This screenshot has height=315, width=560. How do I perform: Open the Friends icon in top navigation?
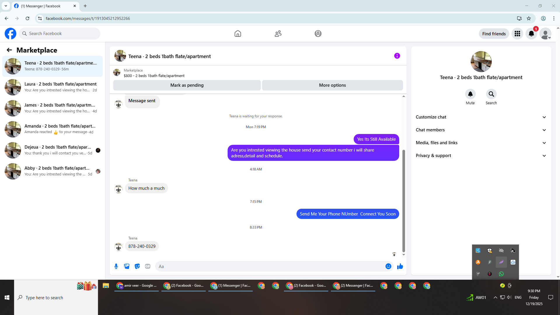[x=278, y=34]
